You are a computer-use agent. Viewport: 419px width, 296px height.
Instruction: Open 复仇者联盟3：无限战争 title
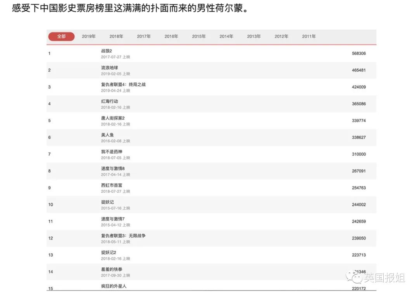(123, 236)
